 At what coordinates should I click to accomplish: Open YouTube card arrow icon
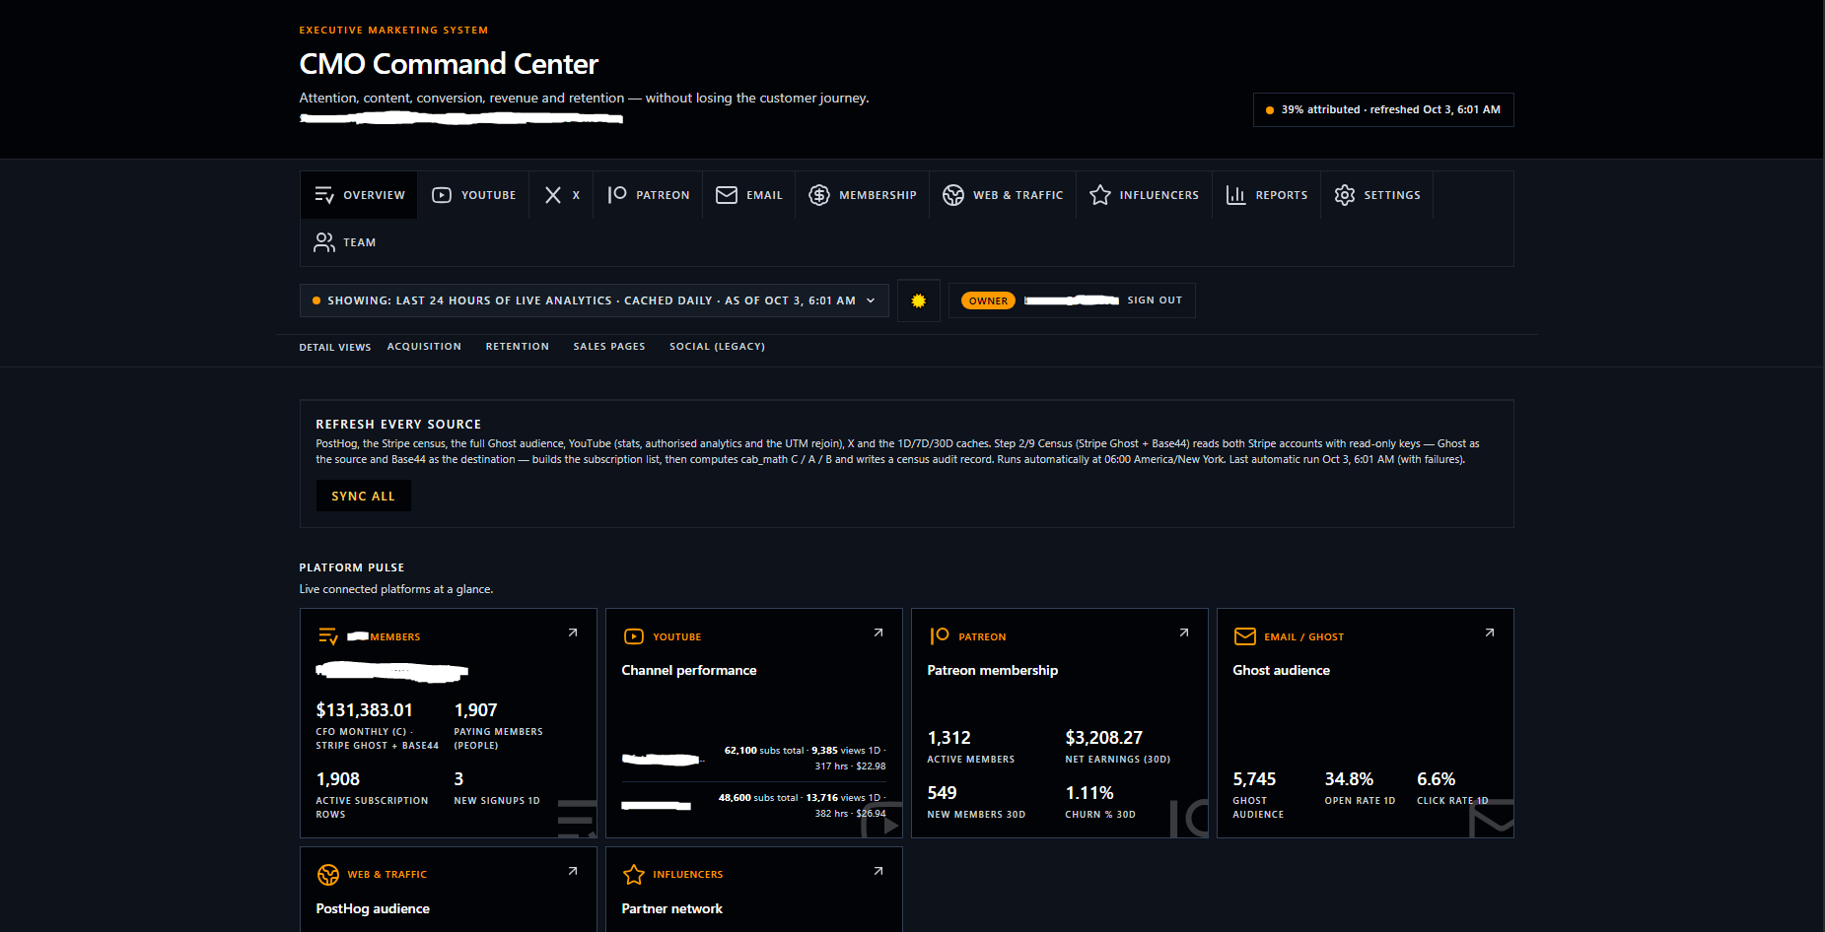pos(878,632)
